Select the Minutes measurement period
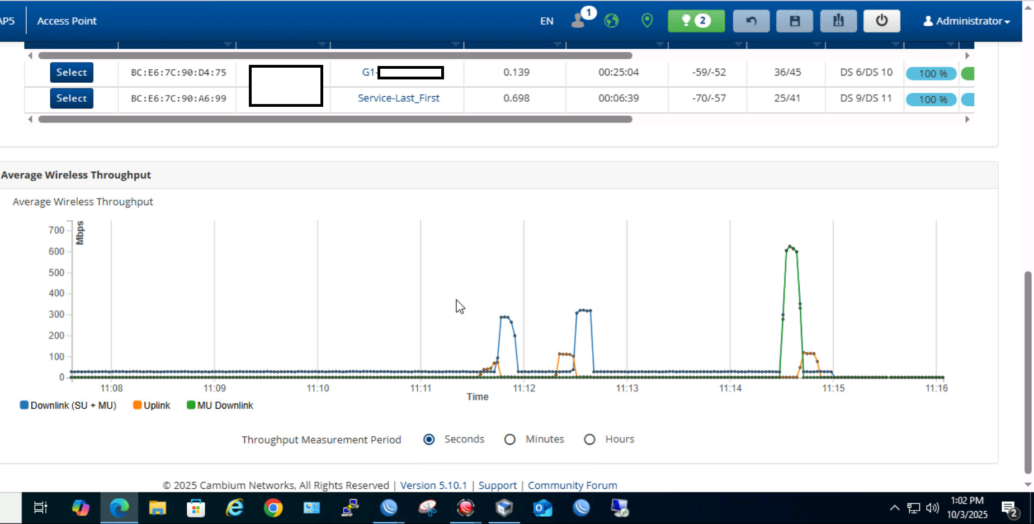 click(509, 440)
